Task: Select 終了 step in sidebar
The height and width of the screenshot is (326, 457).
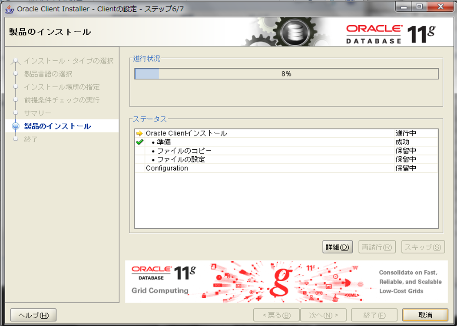Action: tap(31, 139)
